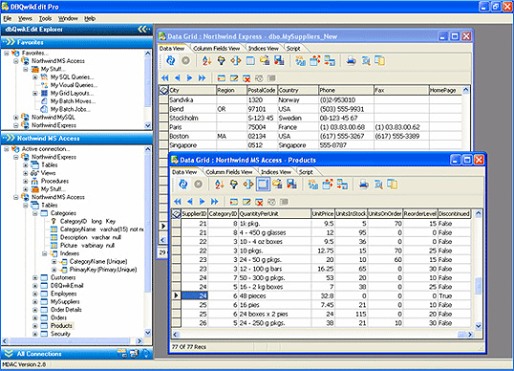The width and height of the screenshot is (514, 371).
Task: Click print icon in Products grid toolbar
Action: 363,185
